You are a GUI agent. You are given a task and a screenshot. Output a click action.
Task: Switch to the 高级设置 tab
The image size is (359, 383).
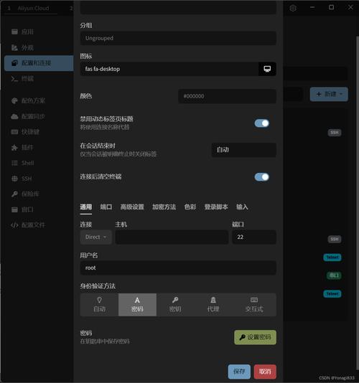(132, 207)
